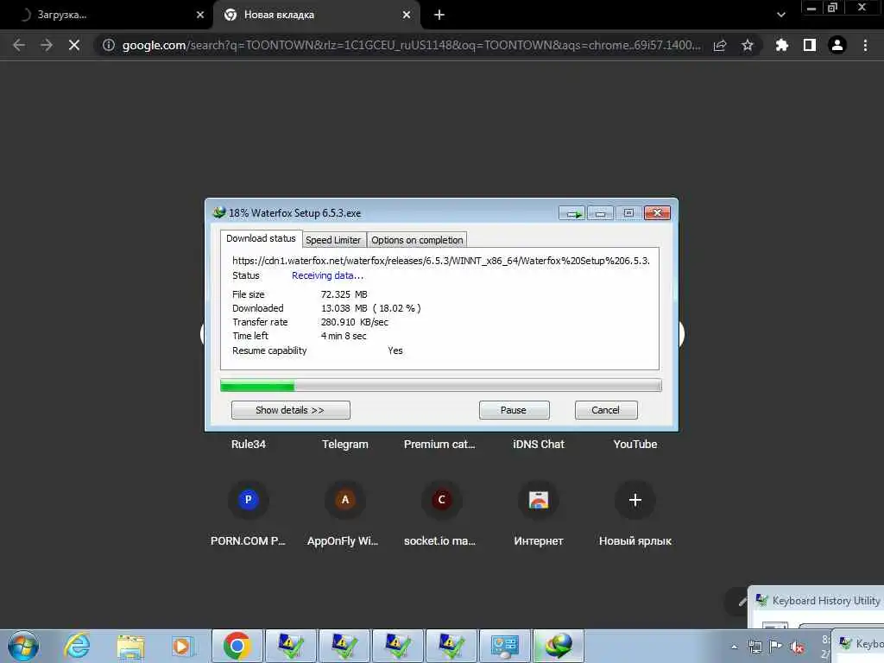Open the control panel taskbar item with monitor icon
The image size is (884, 663).
(x=504, y=646)
